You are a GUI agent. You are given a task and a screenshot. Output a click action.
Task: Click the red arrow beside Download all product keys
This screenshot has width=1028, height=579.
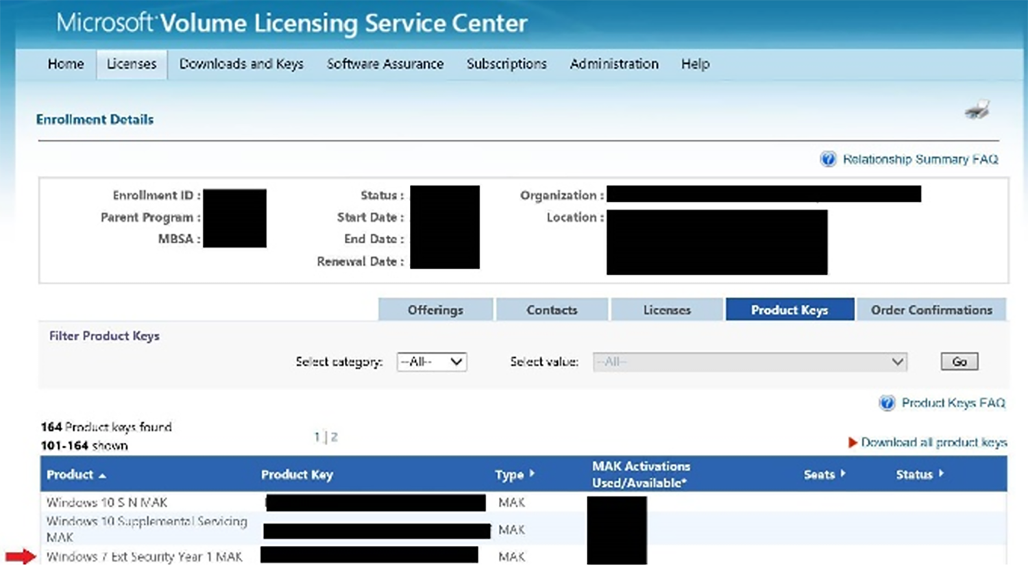point(852,443)
